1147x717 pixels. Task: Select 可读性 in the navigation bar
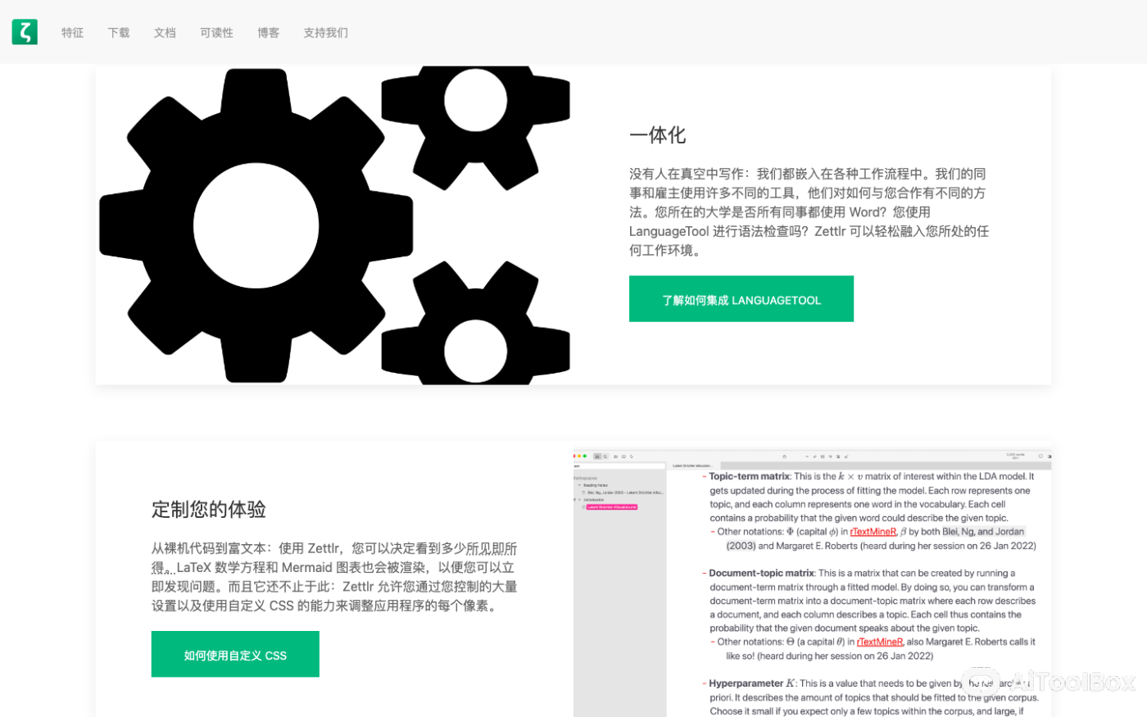coord(216,33)
